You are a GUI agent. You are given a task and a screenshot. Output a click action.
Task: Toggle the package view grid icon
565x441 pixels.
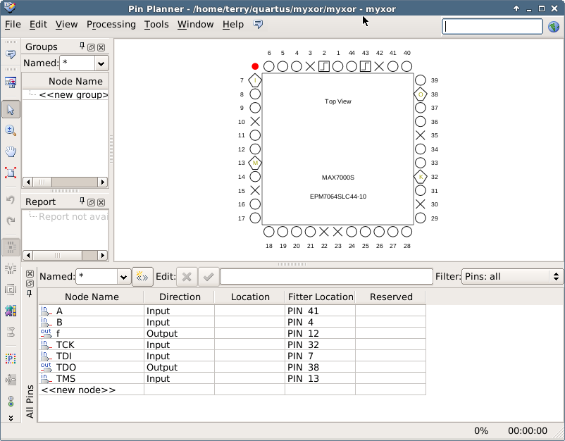pos(11,247)
